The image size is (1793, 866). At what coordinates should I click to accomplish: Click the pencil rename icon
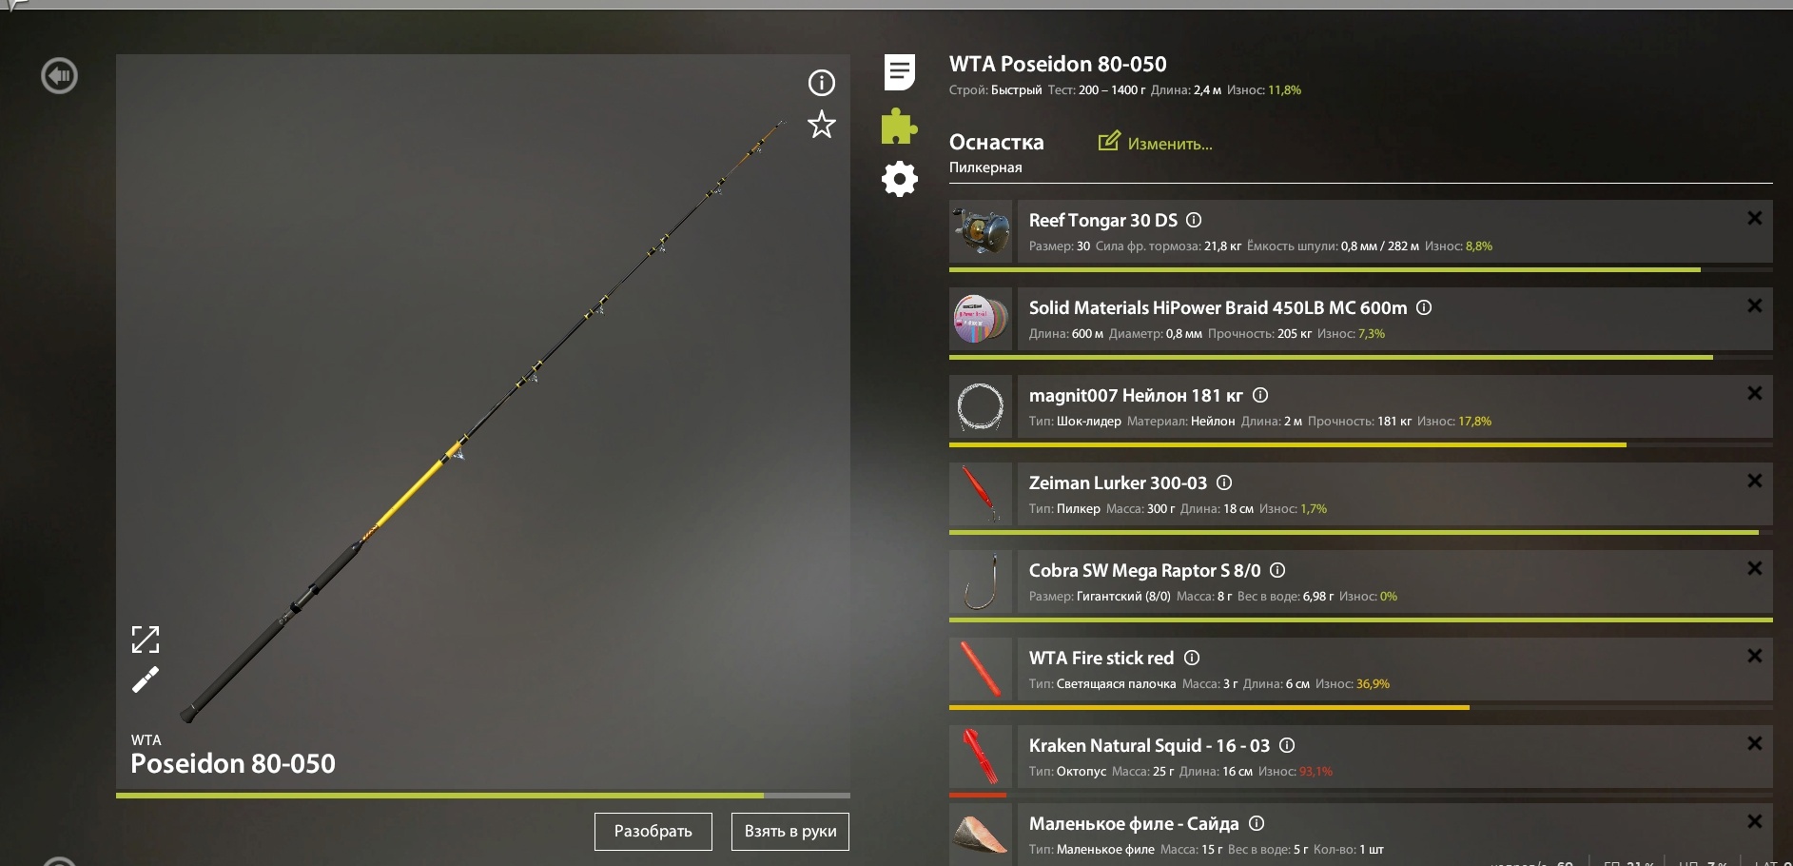pos(146,679)
